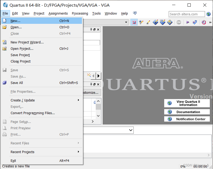Click the Exit entry in the File menu
This screenshot has height=169, width=213.
click(42, 161)
